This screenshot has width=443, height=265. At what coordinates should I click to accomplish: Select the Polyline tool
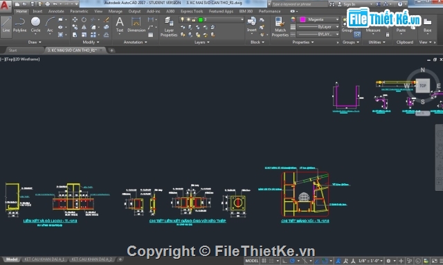click(x=20, y=25)
